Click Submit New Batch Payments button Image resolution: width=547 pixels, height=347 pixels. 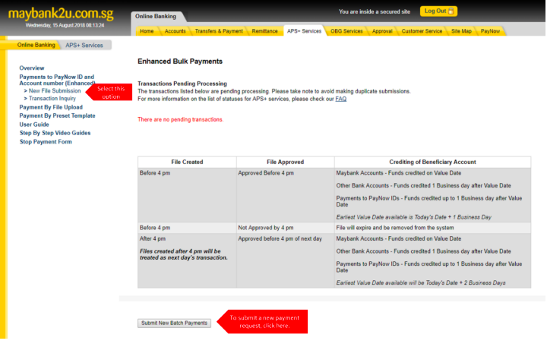pyautogui.click(x=174, y=323)
